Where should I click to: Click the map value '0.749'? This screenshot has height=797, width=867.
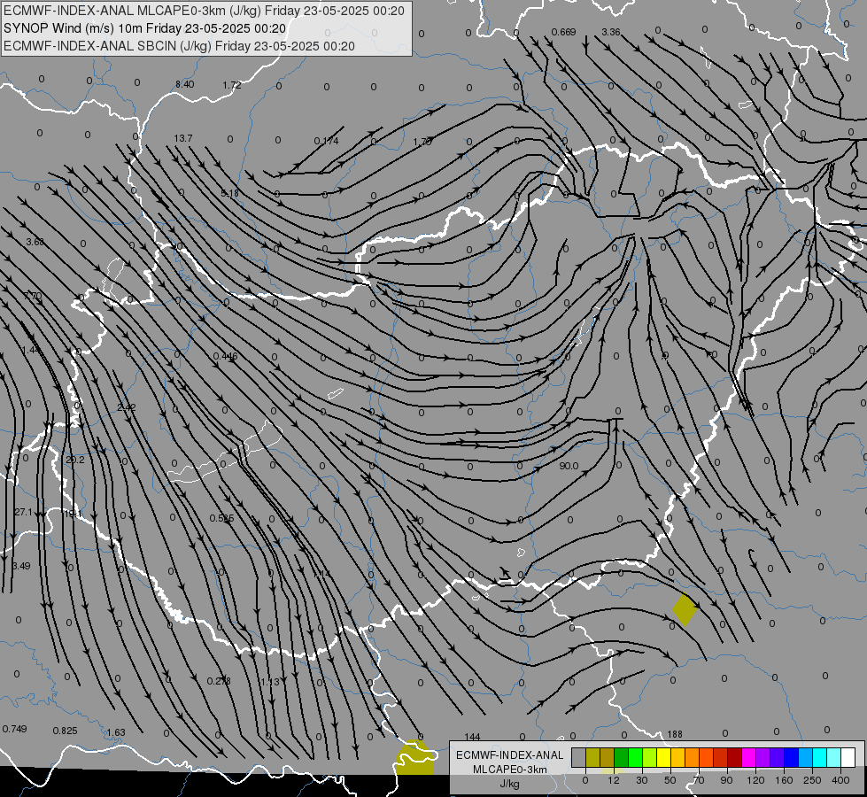pyautogui.click(x=14, y=729)
